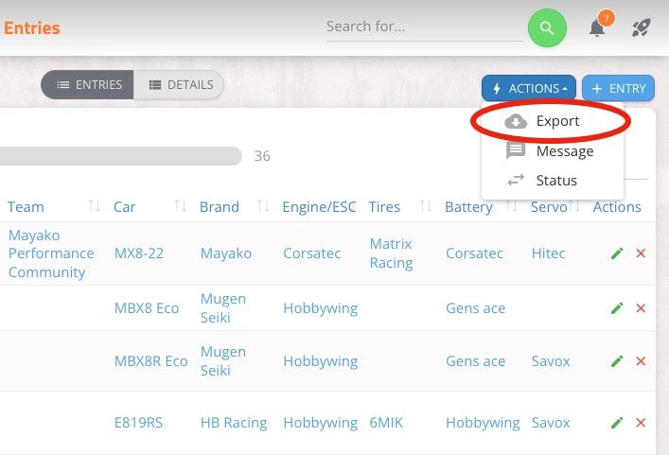The image size is (669, 455).
Task: Click the Search for... input field
Action: (x=425, y=26)
